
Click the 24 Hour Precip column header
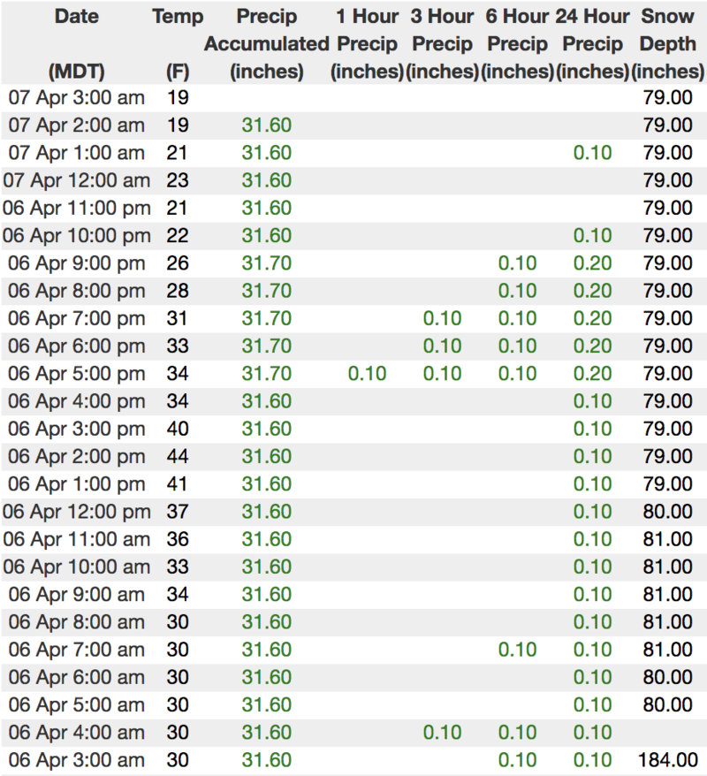pos(592,43)
